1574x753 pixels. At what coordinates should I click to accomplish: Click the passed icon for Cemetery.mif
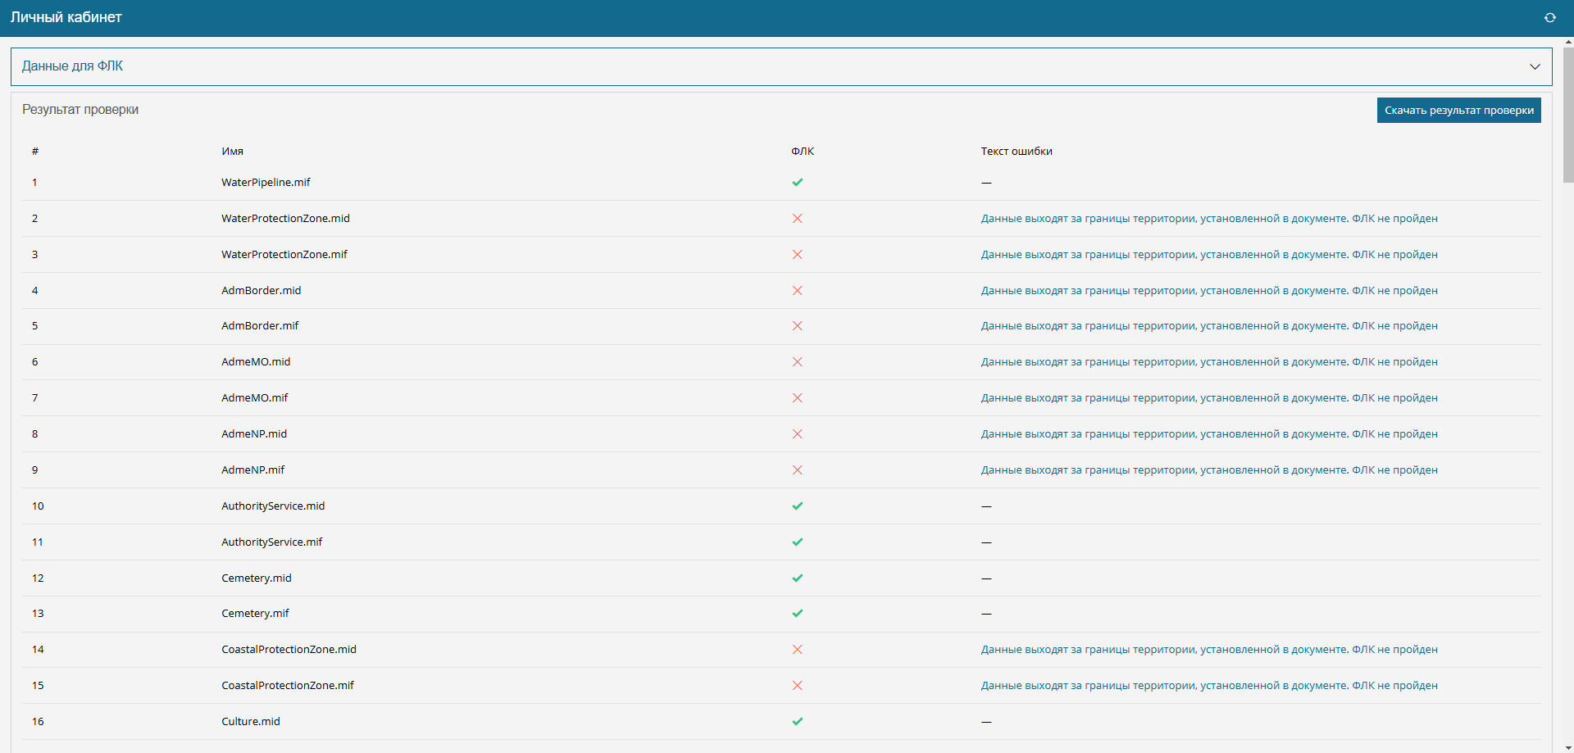[797, 614]
